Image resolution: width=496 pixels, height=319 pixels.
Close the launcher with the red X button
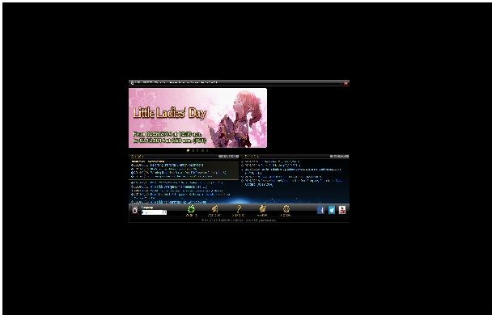coord(346,83)
